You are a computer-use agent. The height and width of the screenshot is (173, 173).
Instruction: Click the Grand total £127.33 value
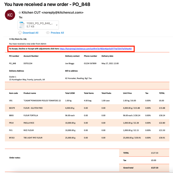tap(155, 168)
